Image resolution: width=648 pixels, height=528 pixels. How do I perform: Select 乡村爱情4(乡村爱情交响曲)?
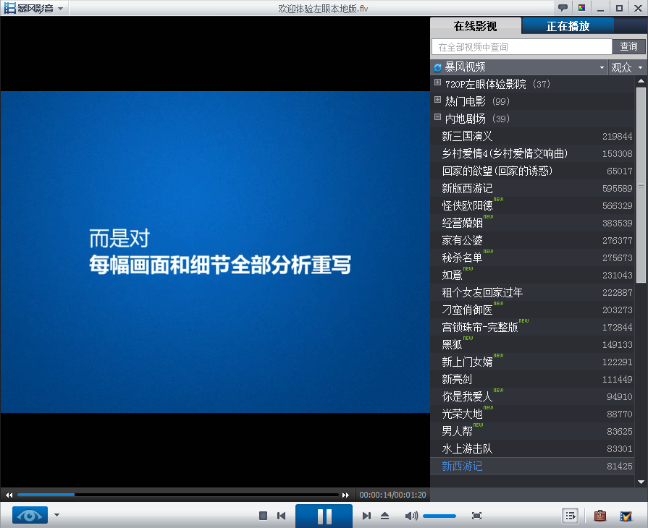pos(532,153)
